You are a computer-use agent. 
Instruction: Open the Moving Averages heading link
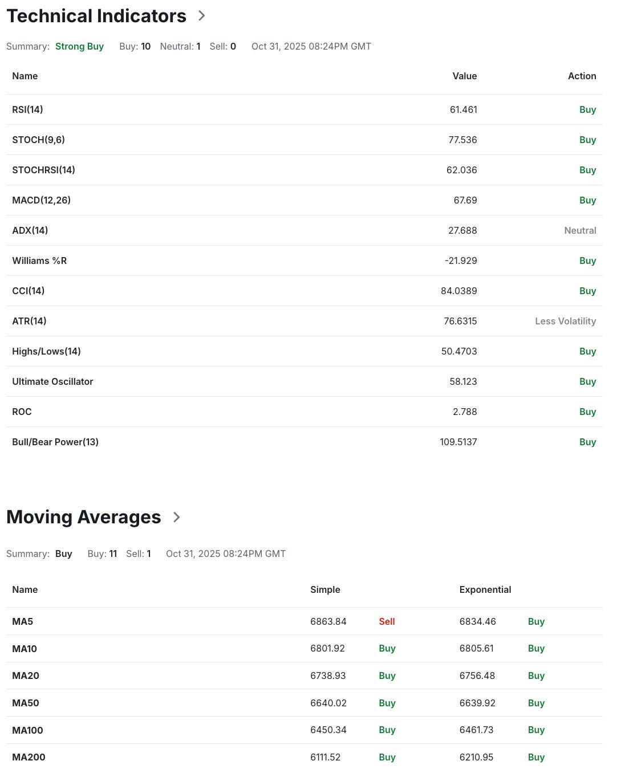(x=84, y=517)
